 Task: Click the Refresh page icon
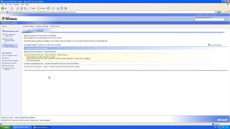(x=22, y=8)
